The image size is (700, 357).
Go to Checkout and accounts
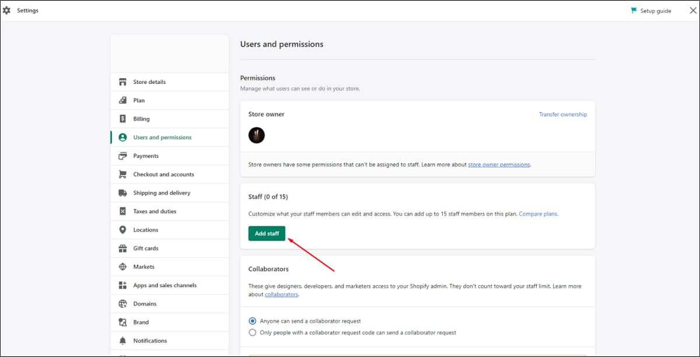pos(169,174)
